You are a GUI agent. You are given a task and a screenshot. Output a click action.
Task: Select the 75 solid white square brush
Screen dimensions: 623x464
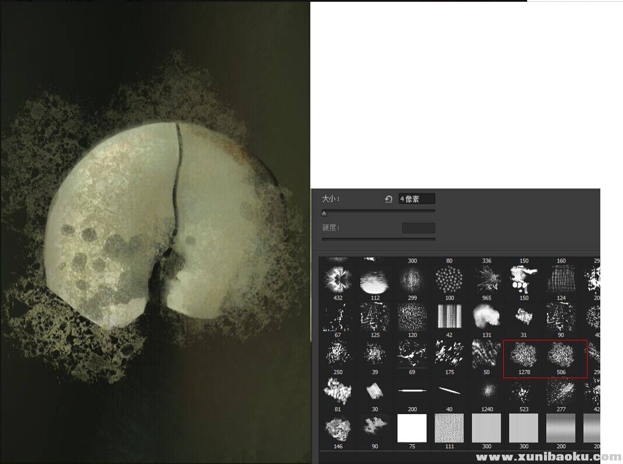click(412, 428)
